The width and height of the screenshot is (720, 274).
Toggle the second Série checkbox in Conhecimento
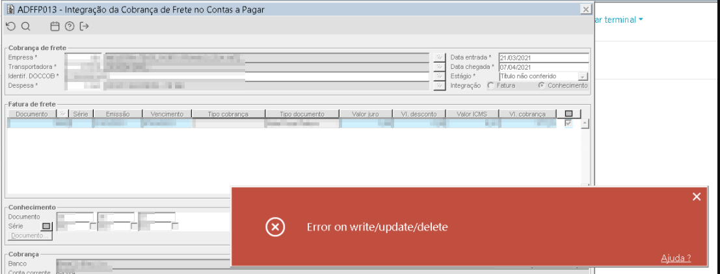point(134,226)
